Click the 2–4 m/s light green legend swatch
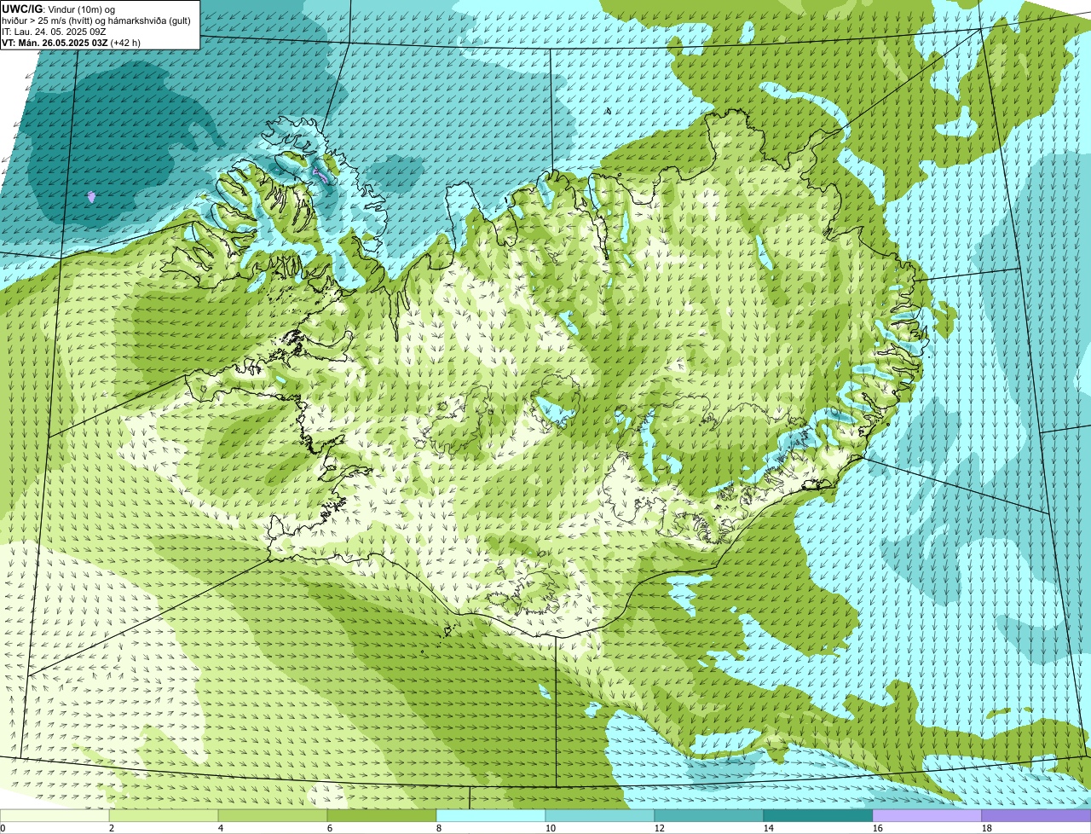Screen dimensions: 1091x834 coord(164,815)
